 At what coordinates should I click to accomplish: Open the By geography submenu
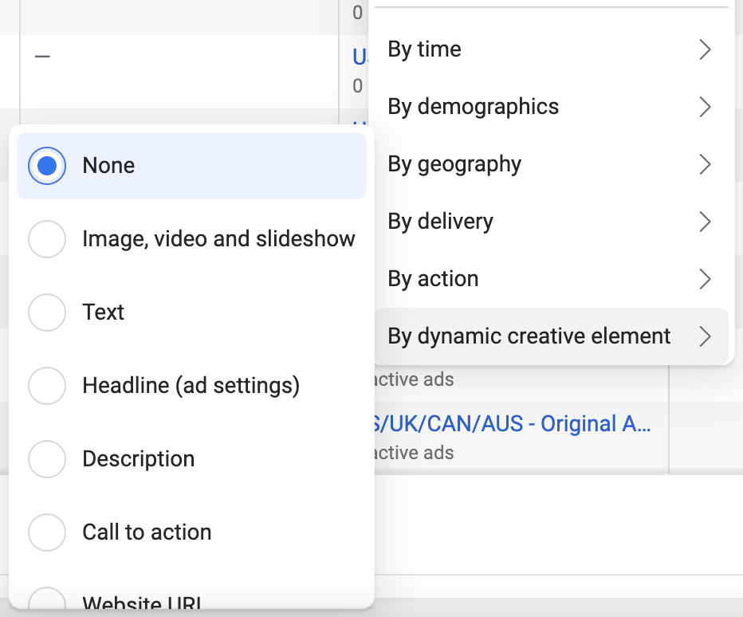tap(552, 164)
